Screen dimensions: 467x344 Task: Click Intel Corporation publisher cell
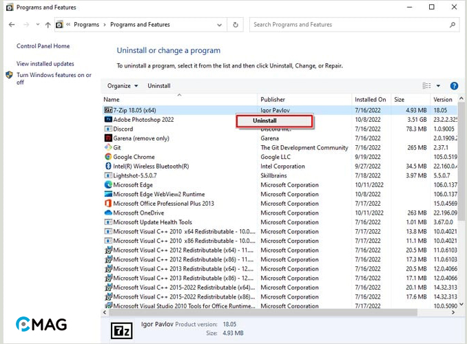point(282,166)
